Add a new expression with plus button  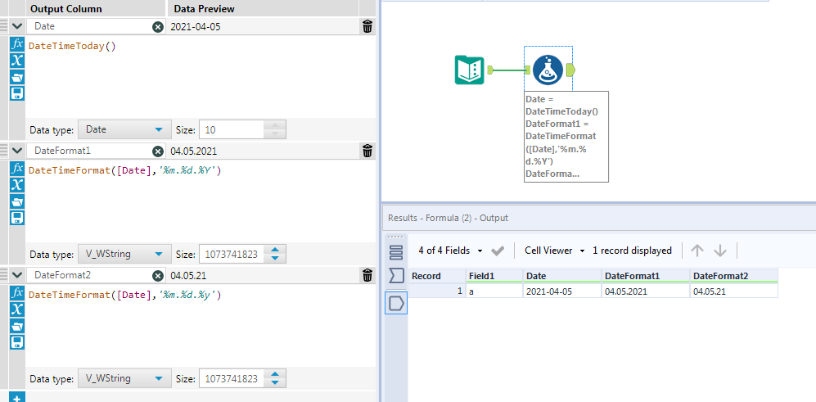click(17, 399)
